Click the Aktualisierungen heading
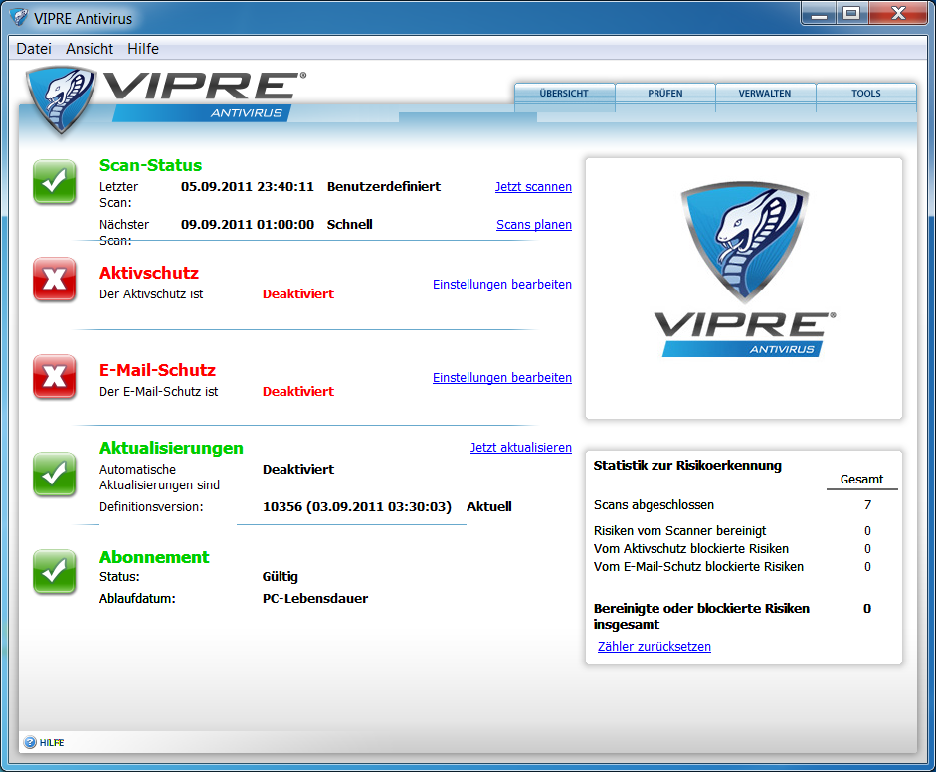This screenshot has width=936, height=772. pos(171,448)
